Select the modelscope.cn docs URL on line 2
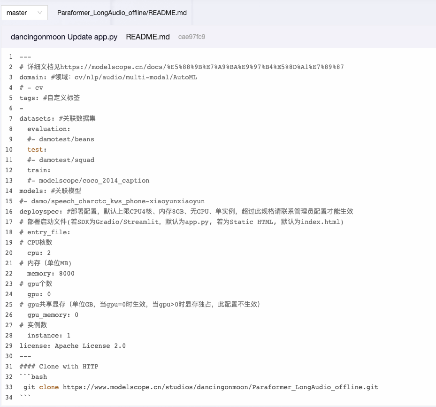The image size is (436, 407). click(x=202, y=67)
